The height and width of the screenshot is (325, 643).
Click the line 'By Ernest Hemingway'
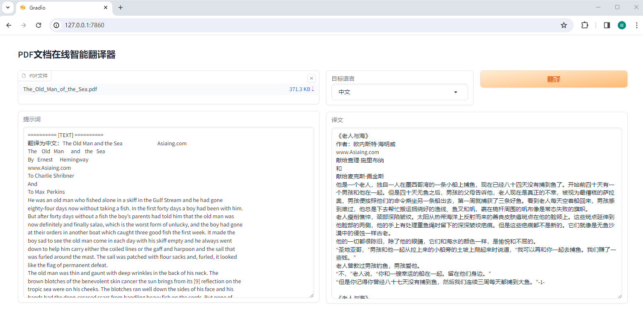point(58,159)
